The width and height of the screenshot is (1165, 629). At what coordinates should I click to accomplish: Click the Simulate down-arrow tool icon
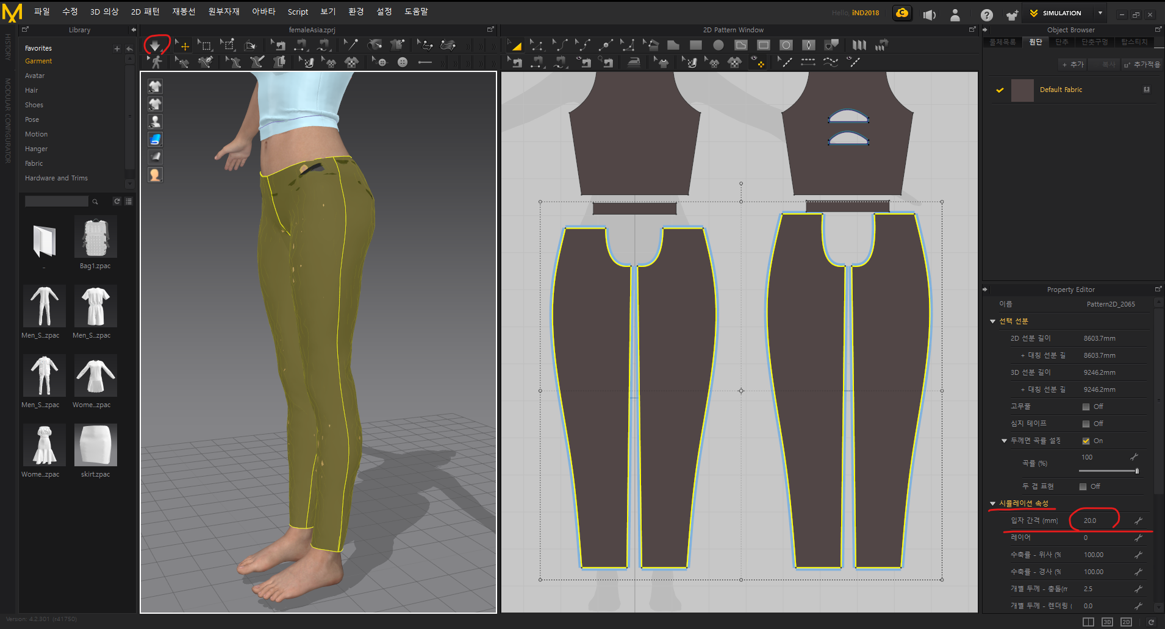click(x=156, y=45)
